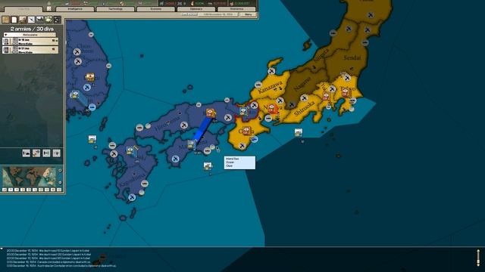Click the airbase icon in the Hiroshima province
Viewport: 485px width, 272px height.
tap(184, 125)
